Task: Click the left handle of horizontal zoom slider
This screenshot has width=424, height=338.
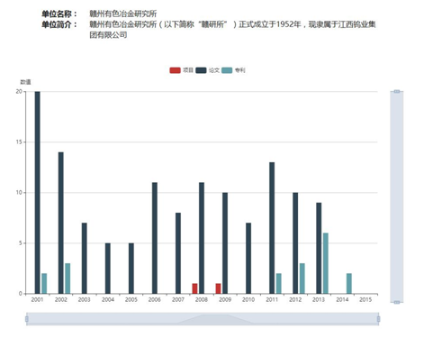Action: tap(27, 319)
